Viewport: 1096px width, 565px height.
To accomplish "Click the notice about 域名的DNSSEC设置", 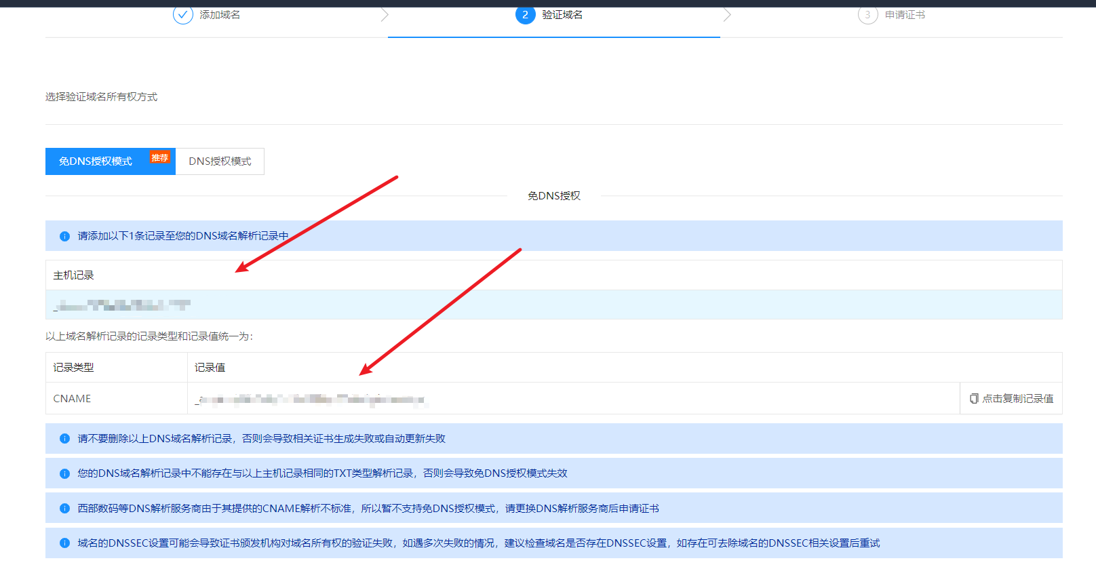I will point(479,543).
